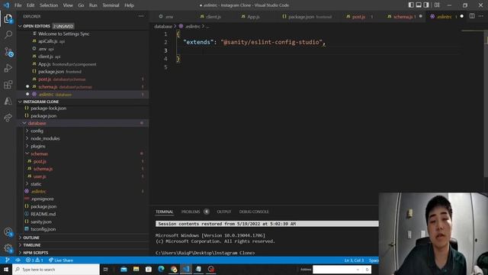Open Windows Start menu
This screenshot has width=488, height=275.
[6, 270]
